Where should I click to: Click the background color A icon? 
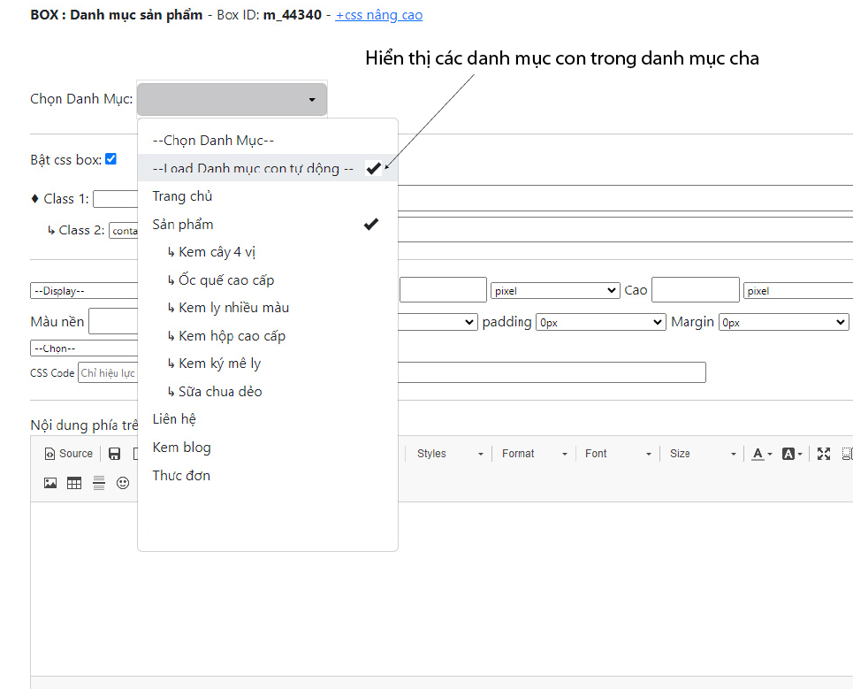pos(788,454)
